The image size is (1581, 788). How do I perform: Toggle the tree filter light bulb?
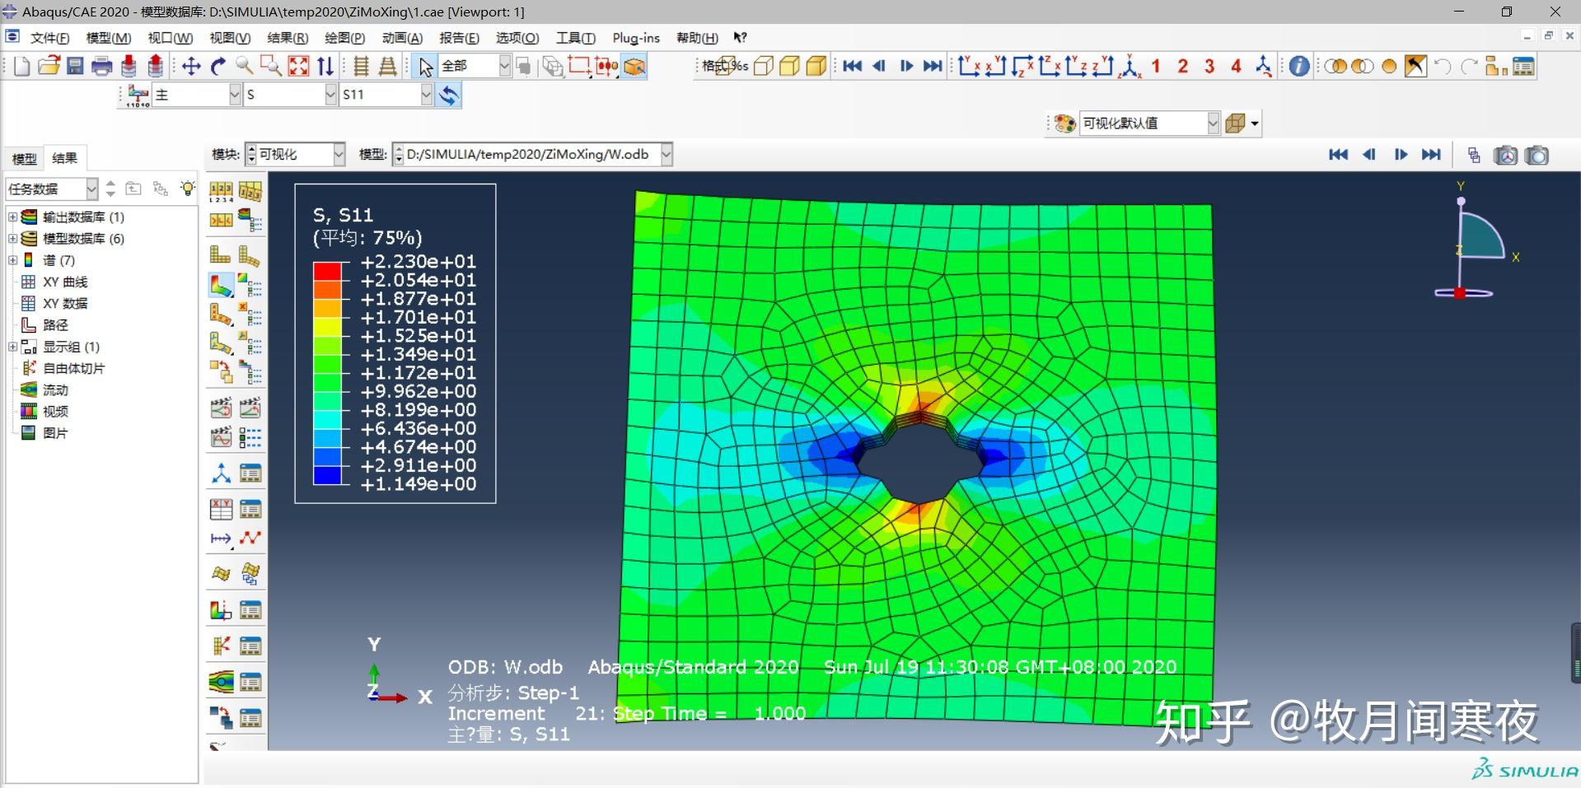click(x=188, y=189)
